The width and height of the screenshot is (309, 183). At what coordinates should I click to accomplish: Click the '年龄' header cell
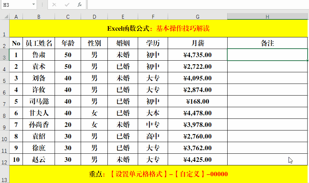point(68,43)
